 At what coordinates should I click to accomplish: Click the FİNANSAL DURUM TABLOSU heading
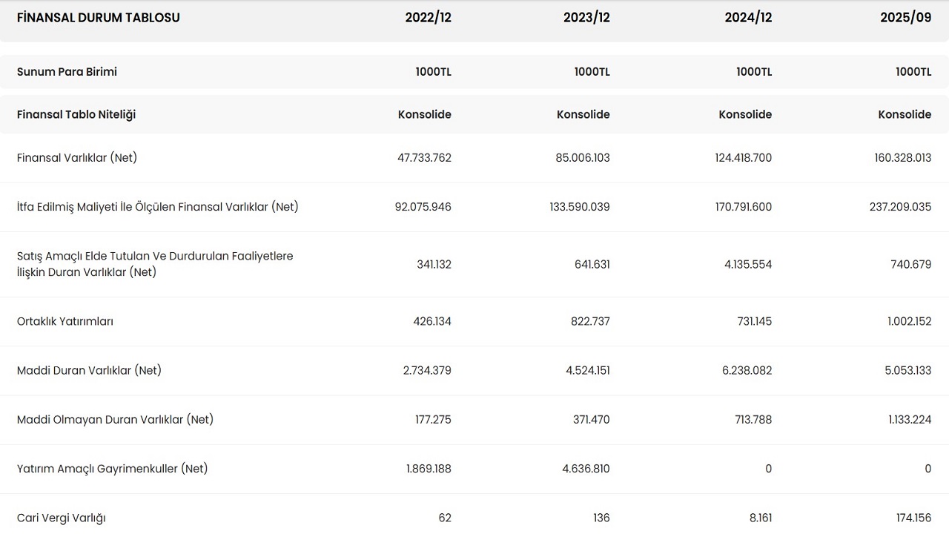click(x=98, y=18)
